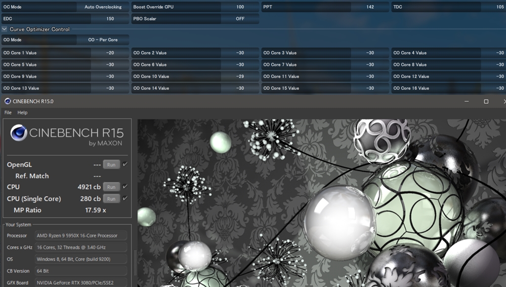Maximize the Cinebench R15.0 window
This screenshot has height=287, width=506.
(486, 101)
